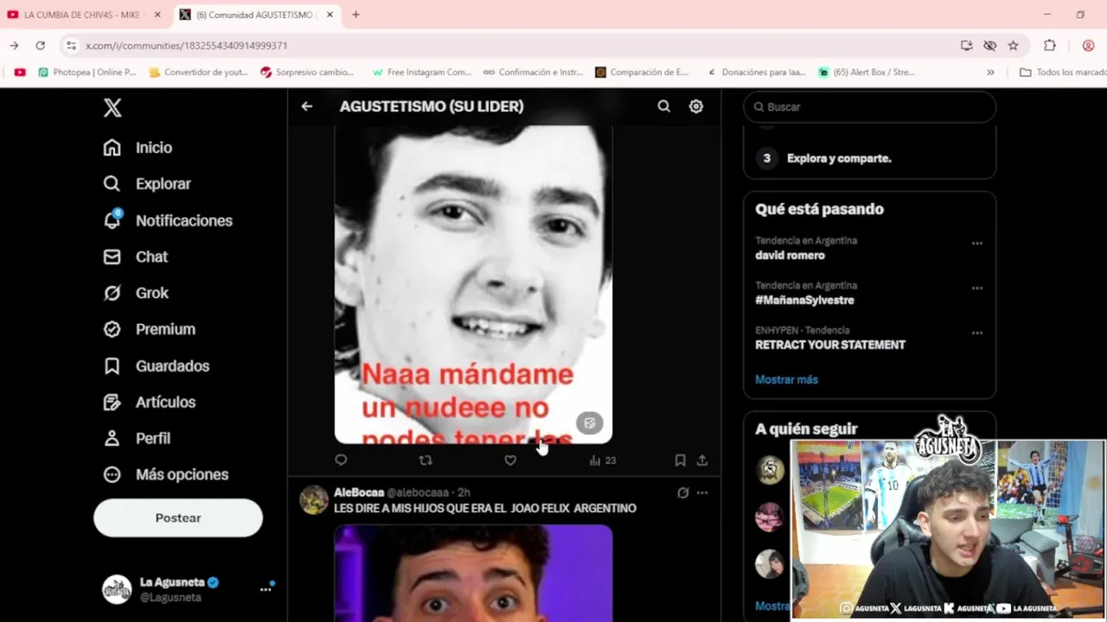Expand hidden bookmarks chevron

coord(990,73)
